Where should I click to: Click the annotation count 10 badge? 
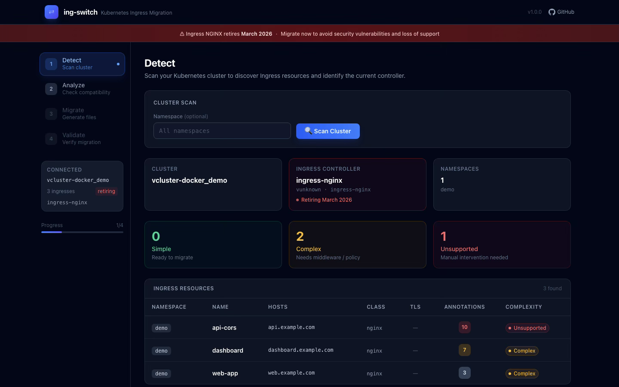click(x=465, y=327)
